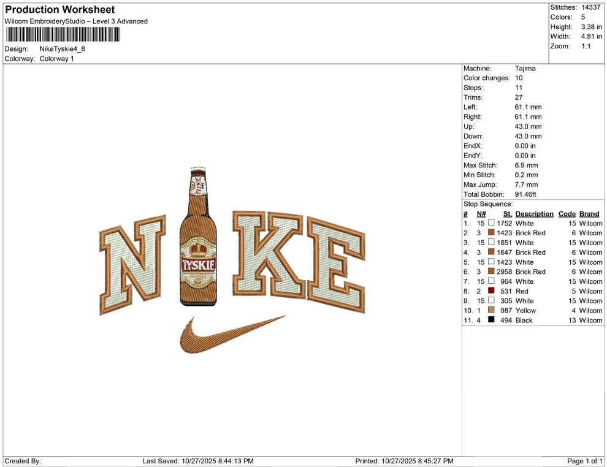Click stitch count '964' in stop 7

[x=506, y=281]
